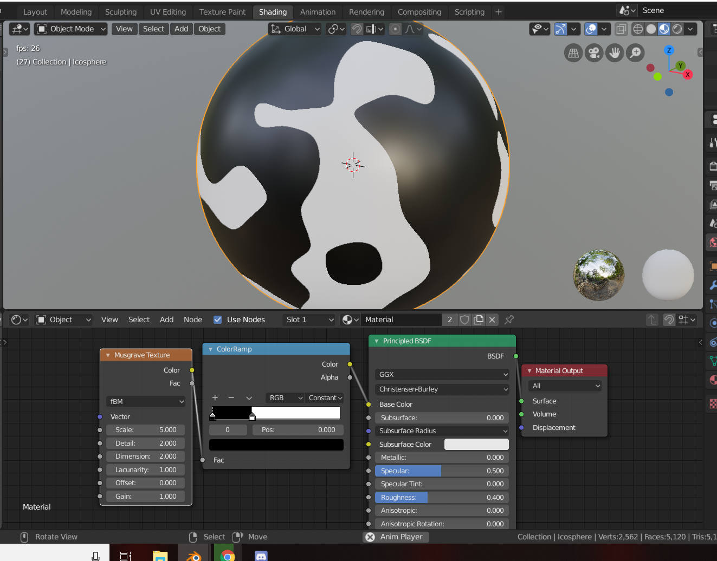This screenshot has height=561, width=717.
Task: Open the viewport View menu
Action: point(124,29)
